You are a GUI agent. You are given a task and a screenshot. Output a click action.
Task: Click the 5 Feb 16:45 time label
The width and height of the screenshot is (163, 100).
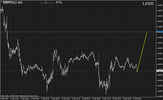[x=117, y=99]
